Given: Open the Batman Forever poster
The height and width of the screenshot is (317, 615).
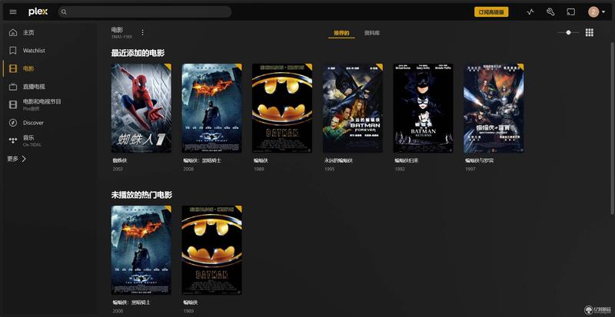Looking at the screenshot, I should click(x=353, y=108).
